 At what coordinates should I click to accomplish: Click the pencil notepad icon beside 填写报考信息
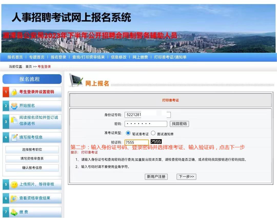pos(15,137)
